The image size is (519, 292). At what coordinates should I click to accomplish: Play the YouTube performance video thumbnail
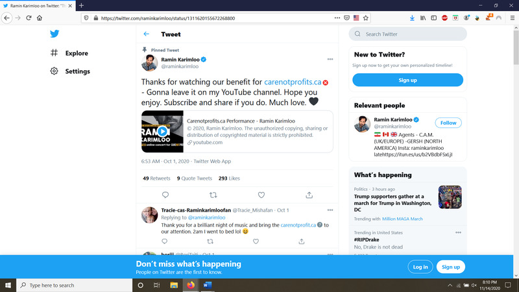click(162, 131)
